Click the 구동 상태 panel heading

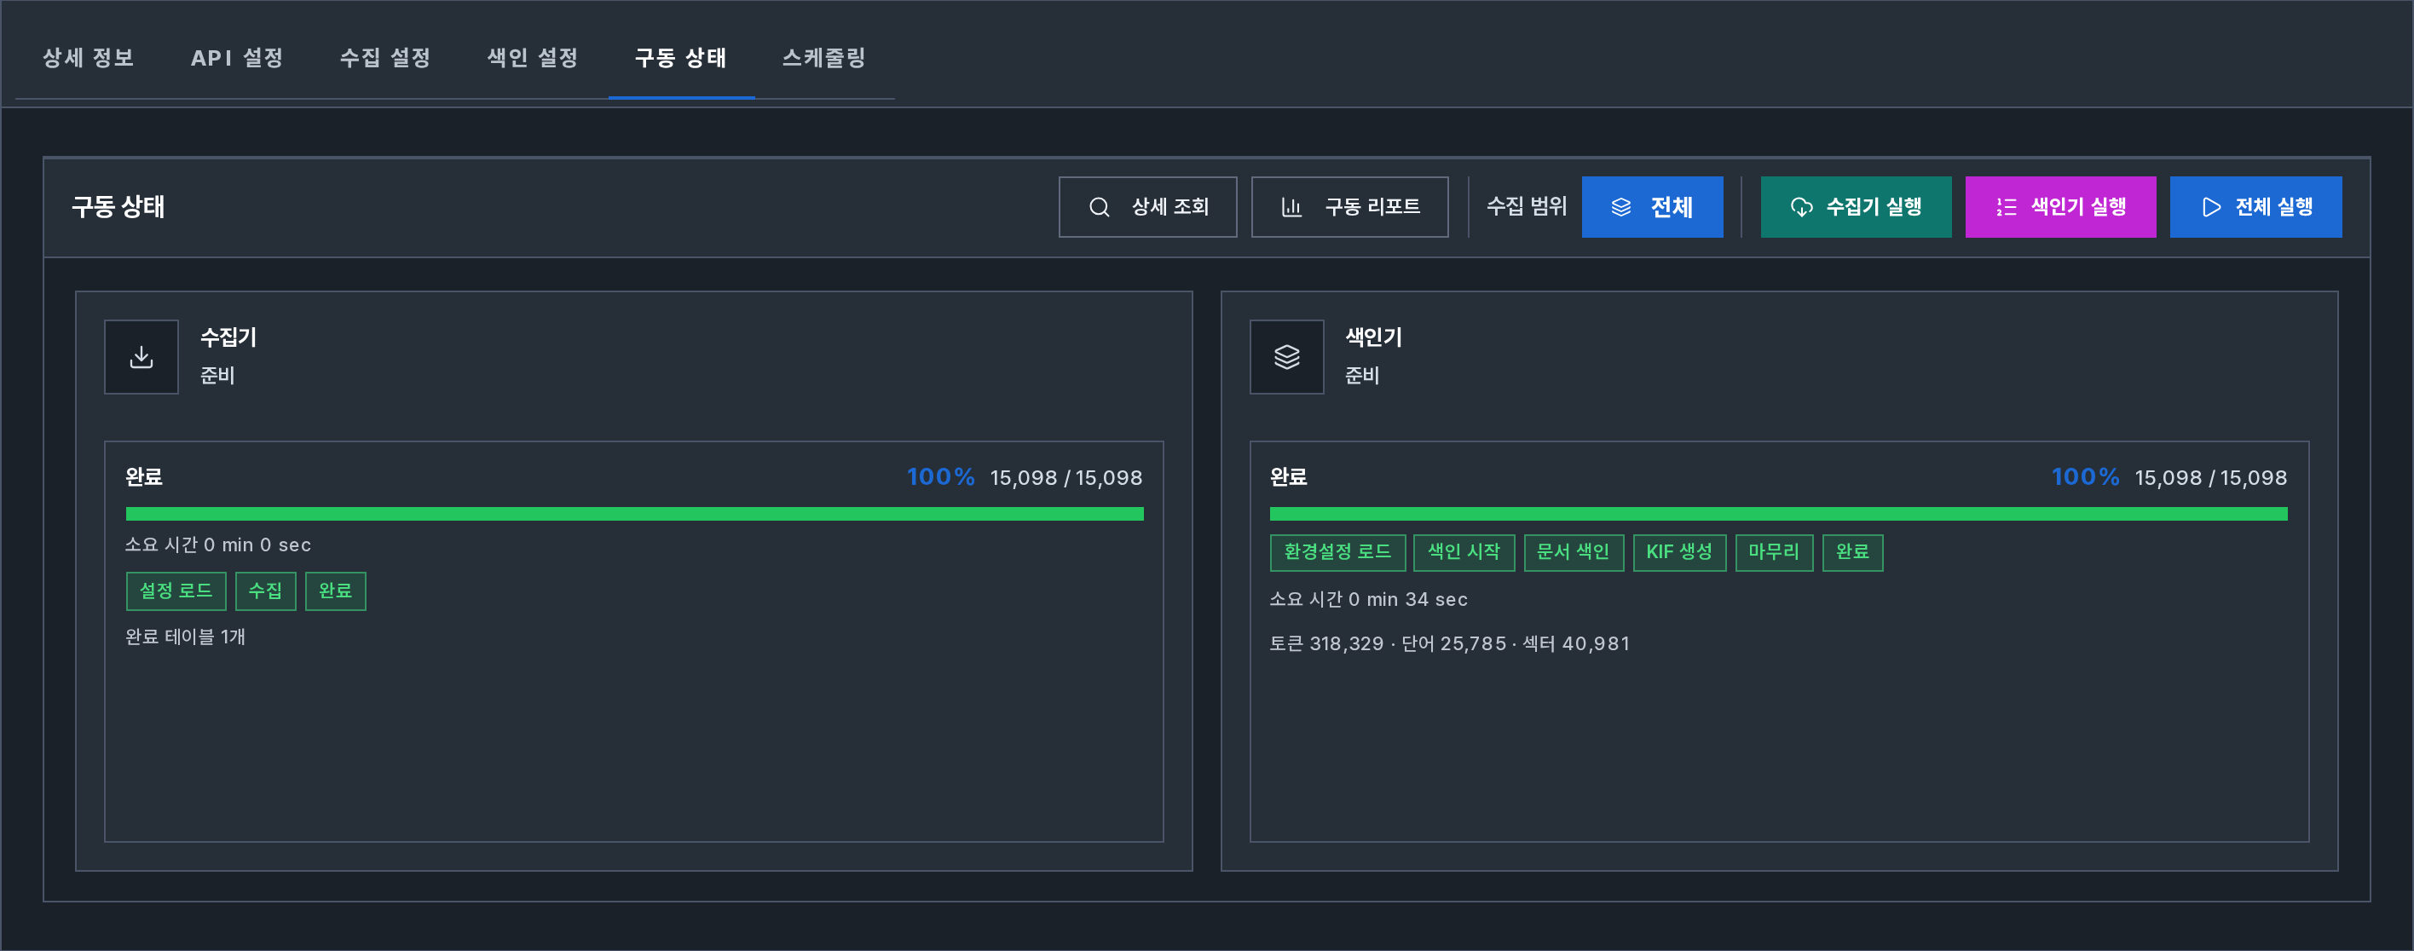118,207
